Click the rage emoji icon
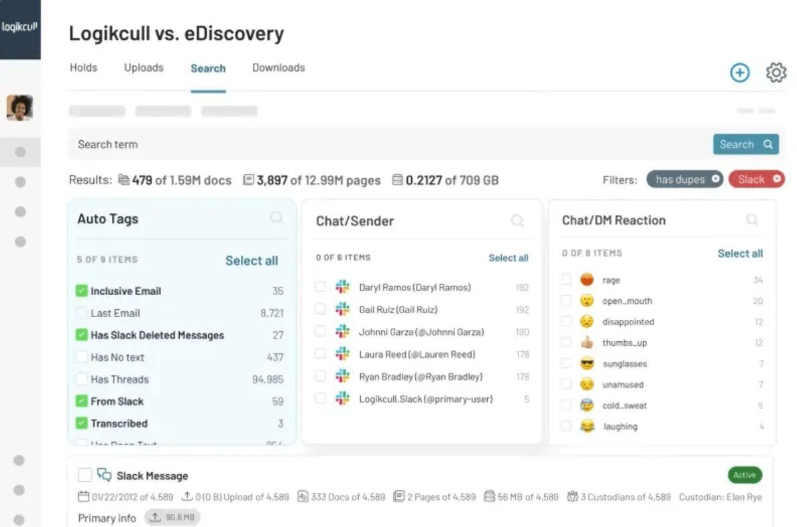 coord(587,280)
